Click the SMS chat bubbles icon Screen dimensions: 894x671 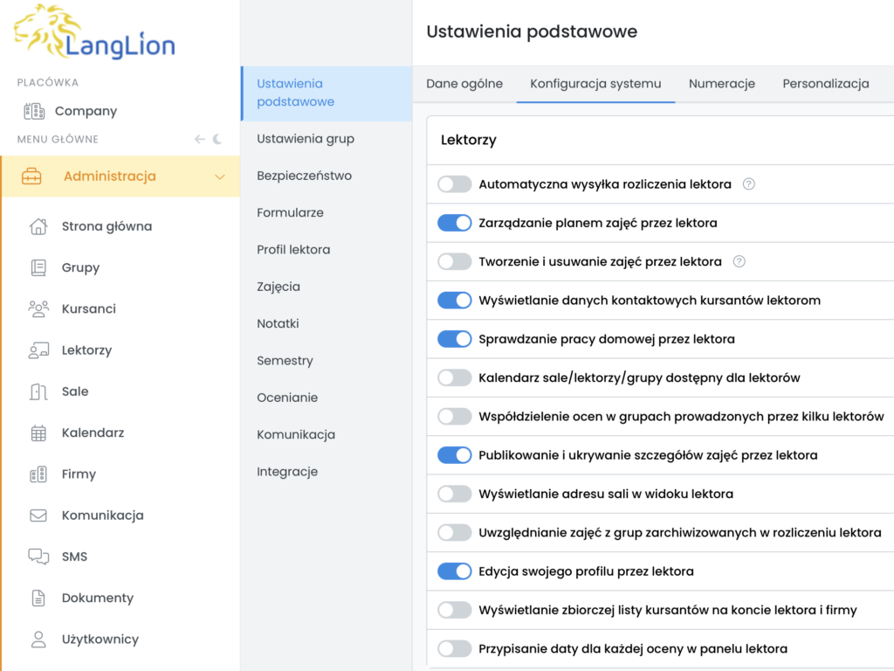[38, 557]
